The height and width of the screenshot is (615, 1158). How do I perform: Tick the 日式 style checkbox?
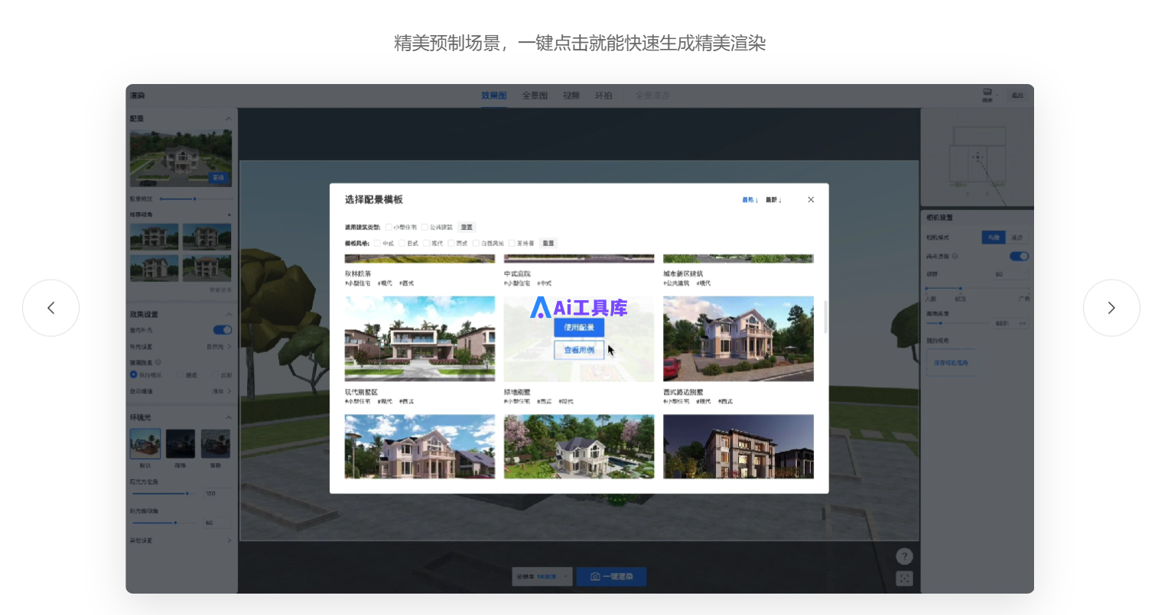pos(402,243)
